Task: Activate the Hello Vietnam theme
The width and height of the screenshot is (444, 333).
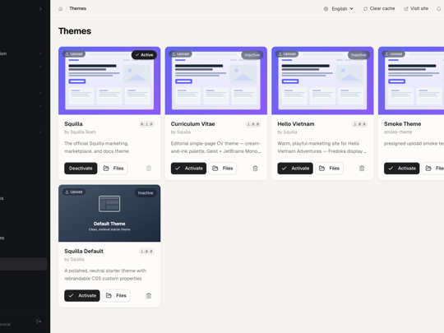Action: pos(295,169)
